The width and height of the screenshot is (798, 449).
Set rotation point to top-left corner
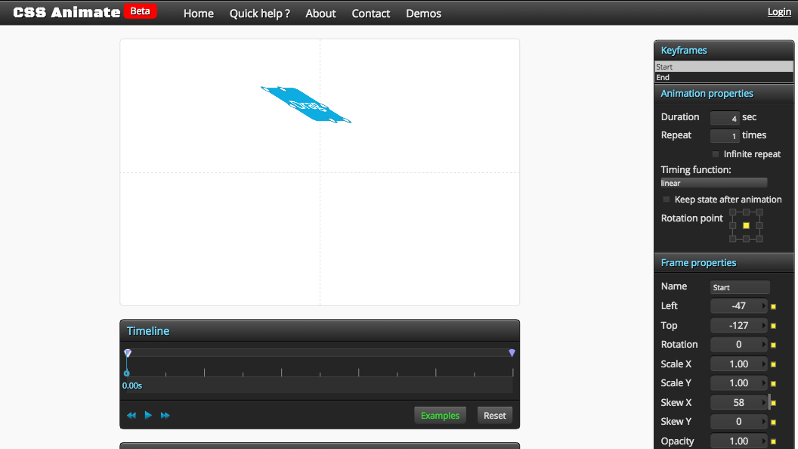[733, 212]
